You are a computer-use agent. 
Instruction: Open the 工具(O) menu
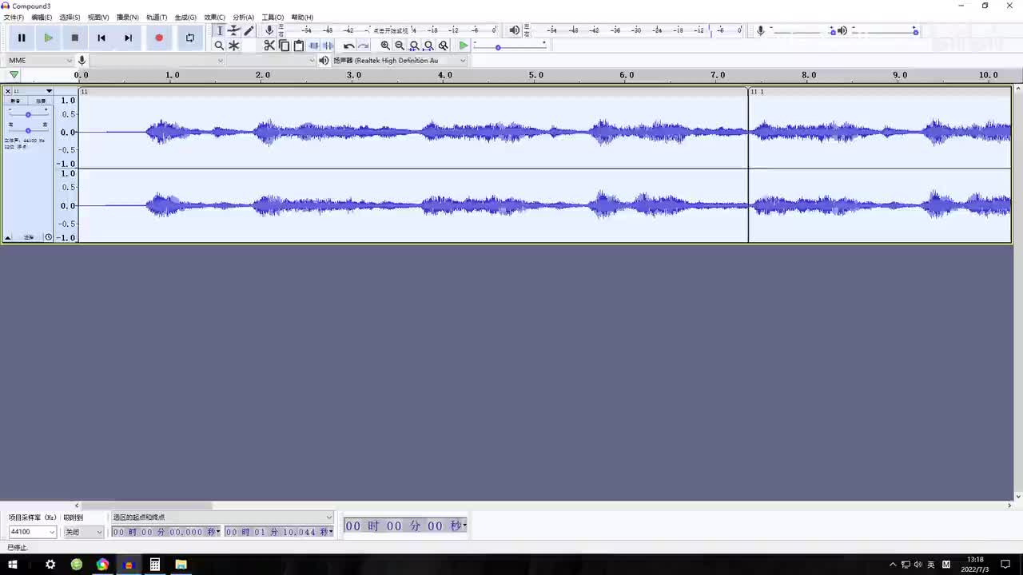(x=273, y=17)
